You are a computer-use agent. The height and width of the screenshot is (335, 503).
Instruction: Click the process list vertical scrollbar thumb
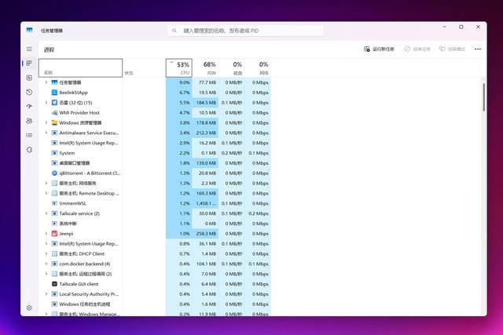click(484, 97)
